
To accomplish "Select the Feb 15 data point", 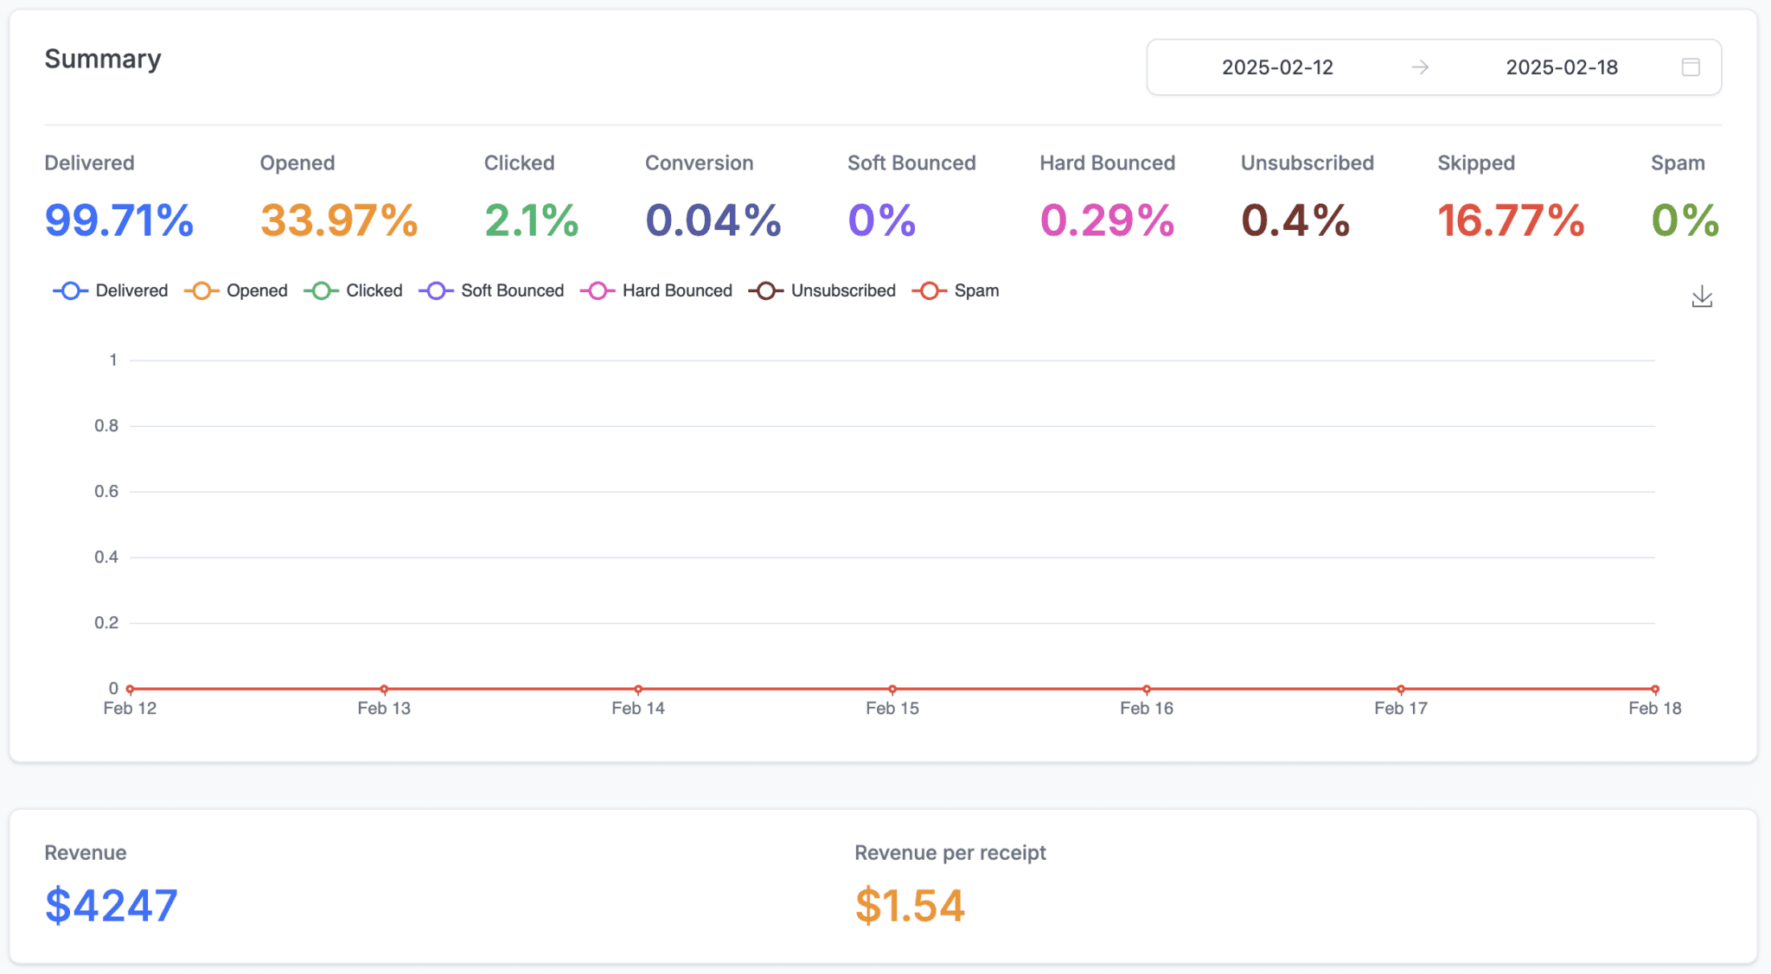I will pos(892,689).
